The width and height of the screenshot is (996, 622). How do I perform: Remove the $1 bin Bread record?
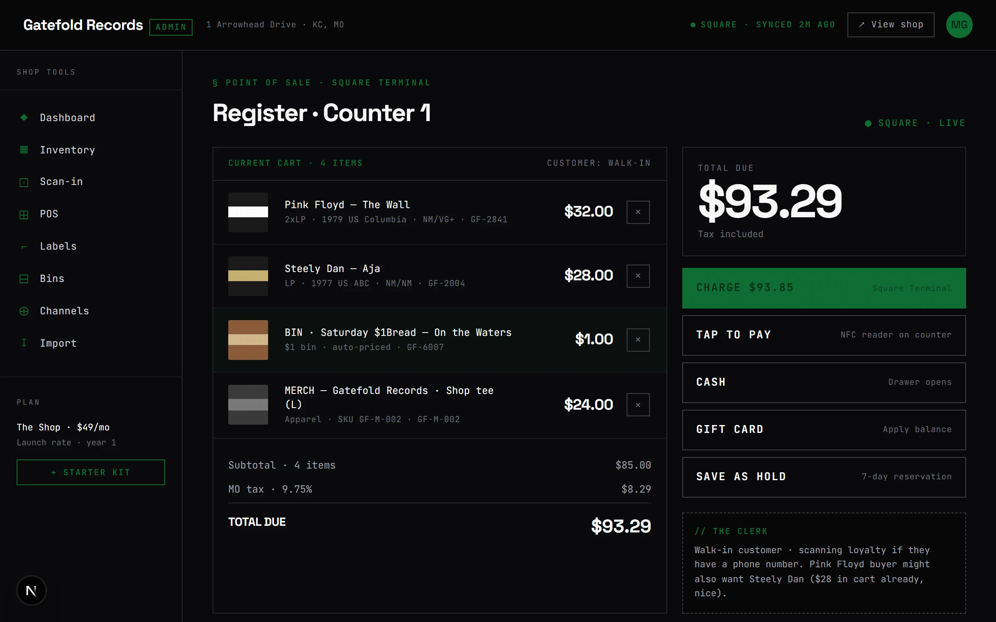pos(638,340)
